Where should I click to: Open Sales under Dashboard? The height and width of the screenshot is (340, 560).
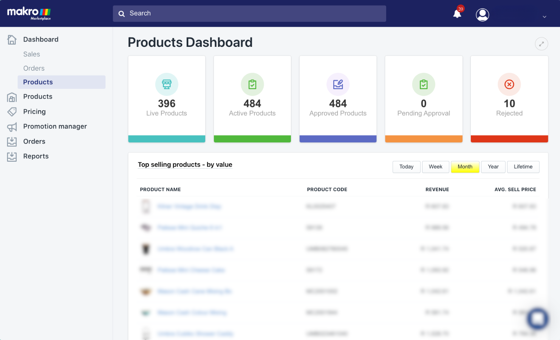(x=32, y=54)
